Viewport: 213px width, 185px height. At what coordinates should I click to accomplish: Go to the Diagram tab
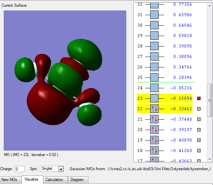point(77,180)
